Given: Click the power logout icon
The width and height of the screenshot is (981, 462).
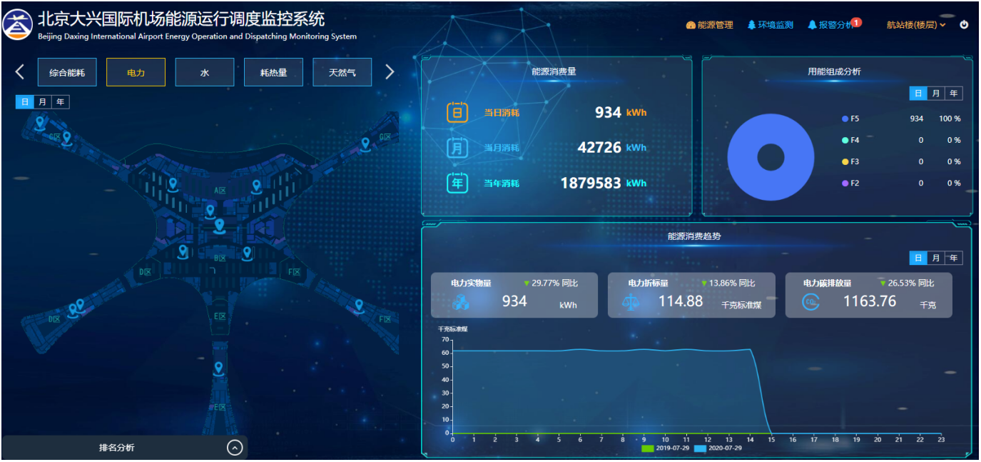Looking at the screenshot, I should [964, 25].
